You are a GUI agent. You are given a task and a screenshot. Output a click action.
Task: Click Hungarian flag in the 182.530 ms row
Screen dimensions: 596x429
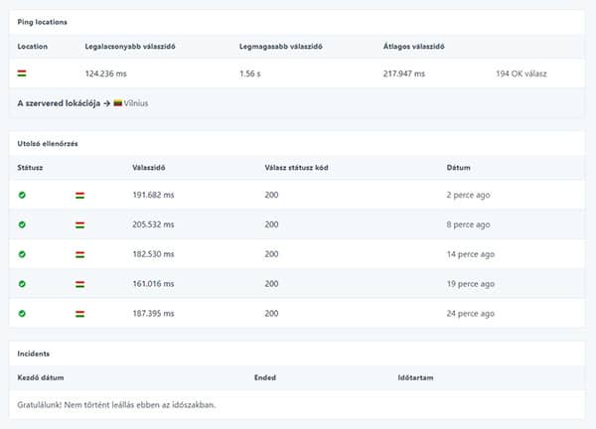tap(79, 254)
